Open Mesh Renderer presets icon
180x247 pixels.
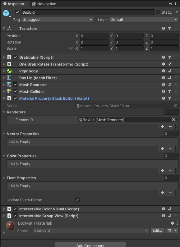point(170,85)
